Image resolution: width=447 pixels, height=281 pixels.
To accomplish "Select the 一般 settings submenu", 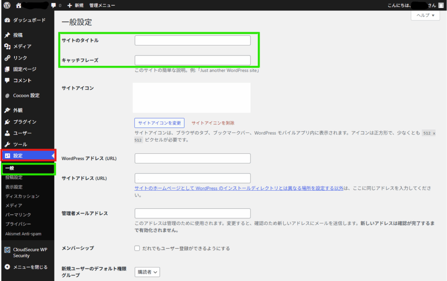I will pyautogui.click(x=10, y=168).
